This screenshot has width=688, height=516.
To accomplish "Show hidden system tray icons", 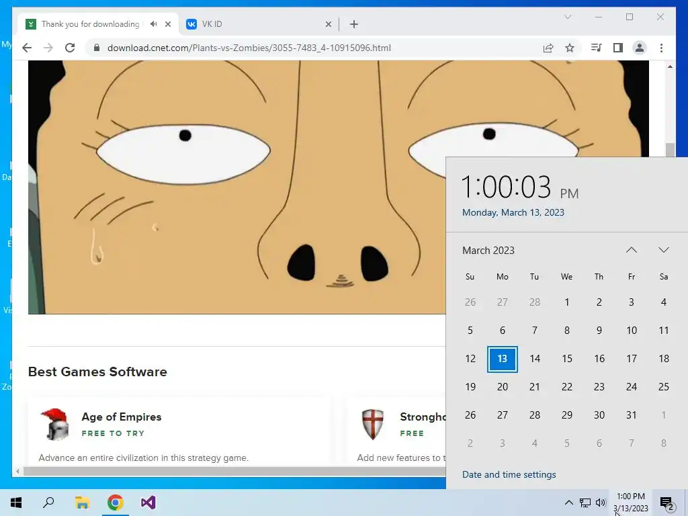I will pyautogui.click(x=568, y=503).
